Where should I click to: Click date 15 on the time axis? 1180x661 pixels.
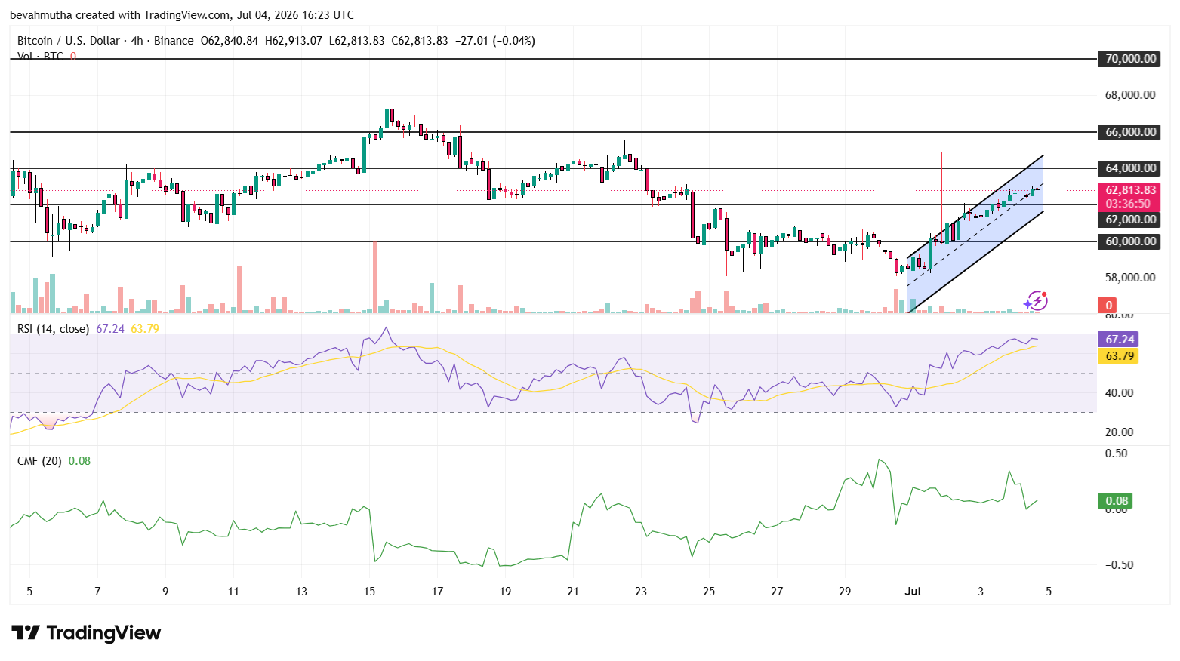coord(369,592)
